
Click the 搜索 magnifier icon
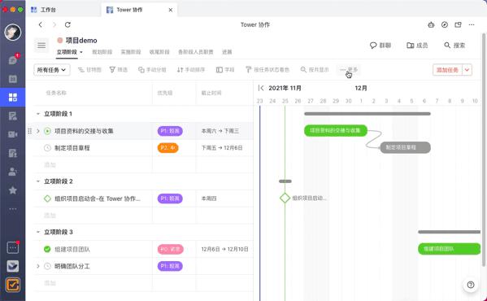click(x=447, y=46)
